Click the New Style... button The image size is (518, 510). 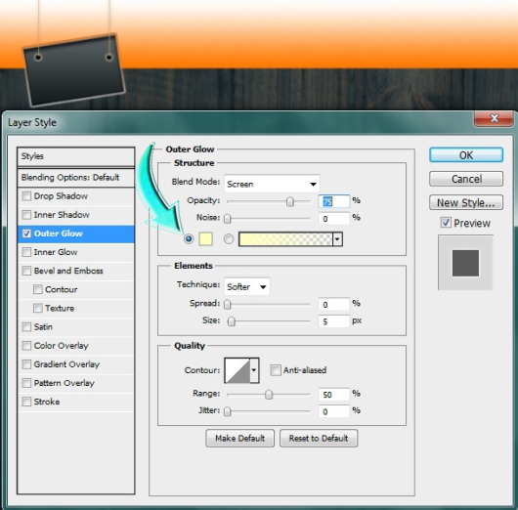466,202
